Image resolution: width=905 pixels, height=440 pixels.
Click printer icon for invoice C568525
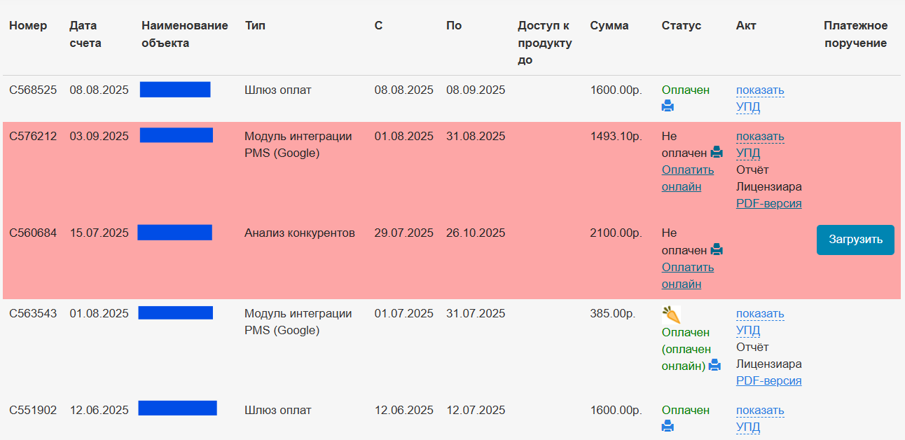tap(668, 106)
